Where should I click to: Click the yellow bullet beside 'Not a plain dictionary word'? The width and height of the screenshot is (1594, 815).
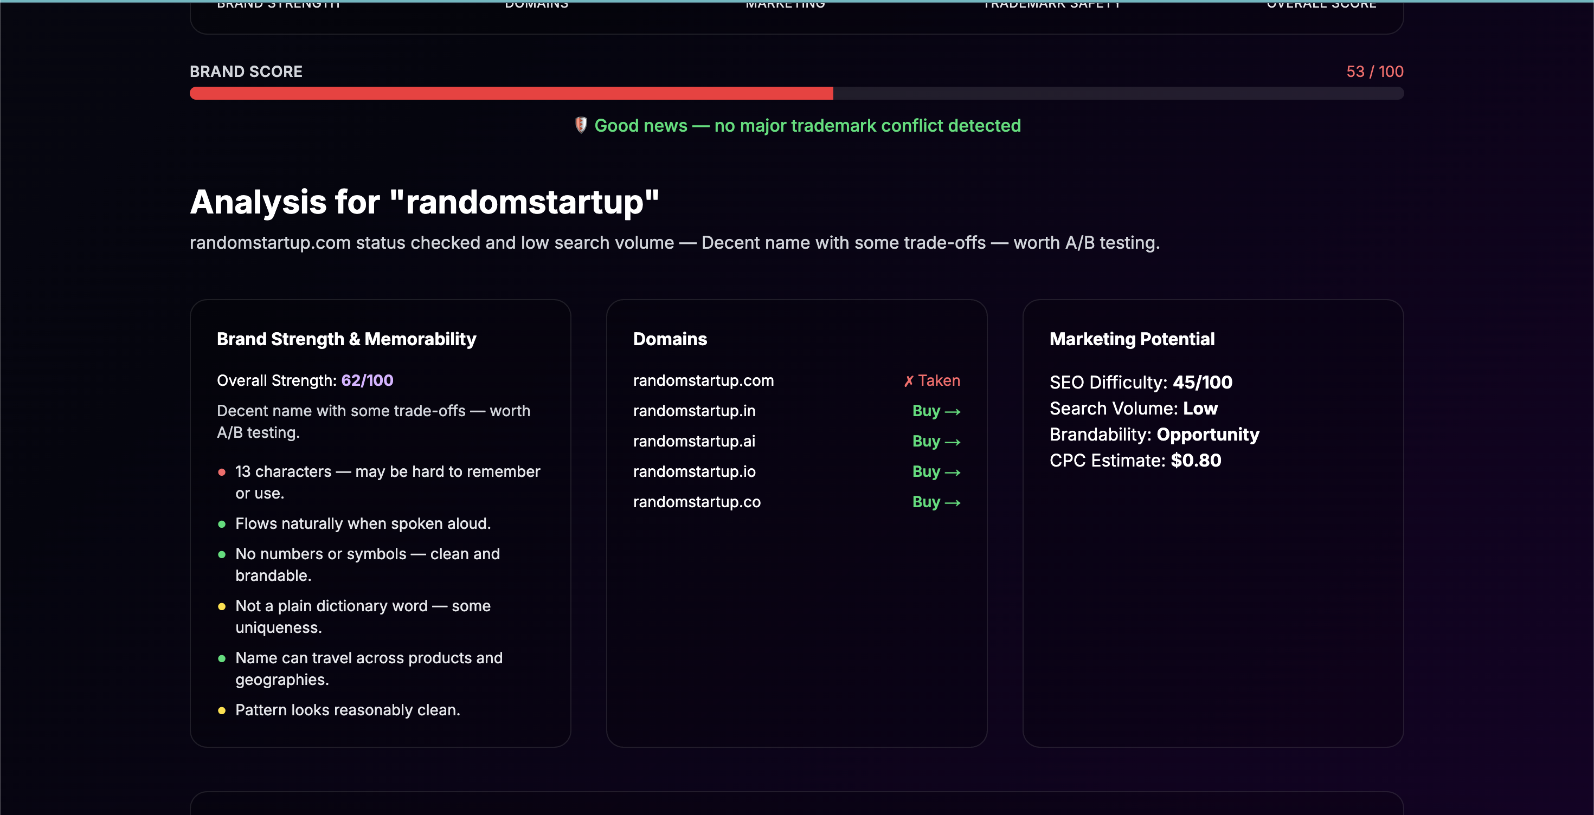[223, 606]
